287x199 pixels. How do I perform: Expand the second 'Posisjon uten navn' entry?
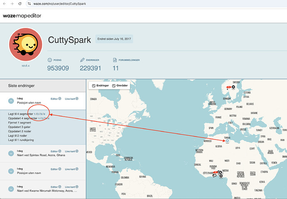[x=11, y=171]
